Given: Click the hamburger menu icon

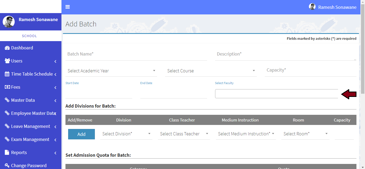Looking at the screenshot, I should [x=68, y=7].
